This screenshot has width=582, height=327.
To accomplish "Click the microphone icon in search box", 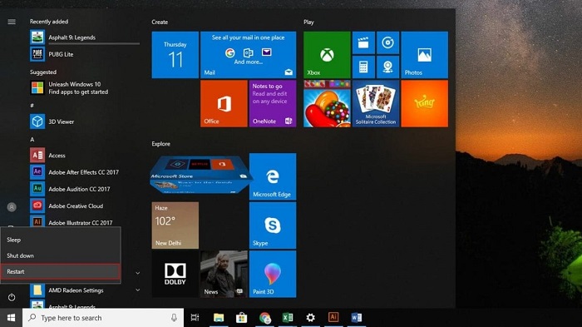I will 174,318.
